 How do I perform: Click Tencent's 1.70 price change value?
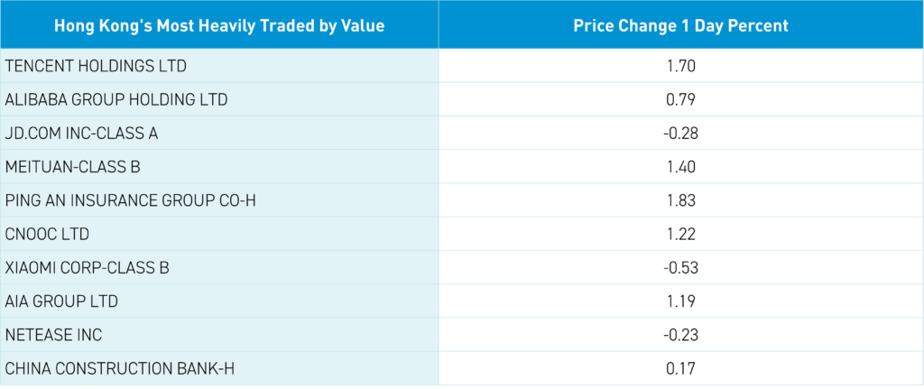680,66
